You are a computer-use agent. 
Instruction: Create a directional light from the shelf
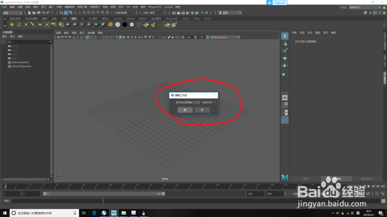pyautogui.click(x=19, y=25)
